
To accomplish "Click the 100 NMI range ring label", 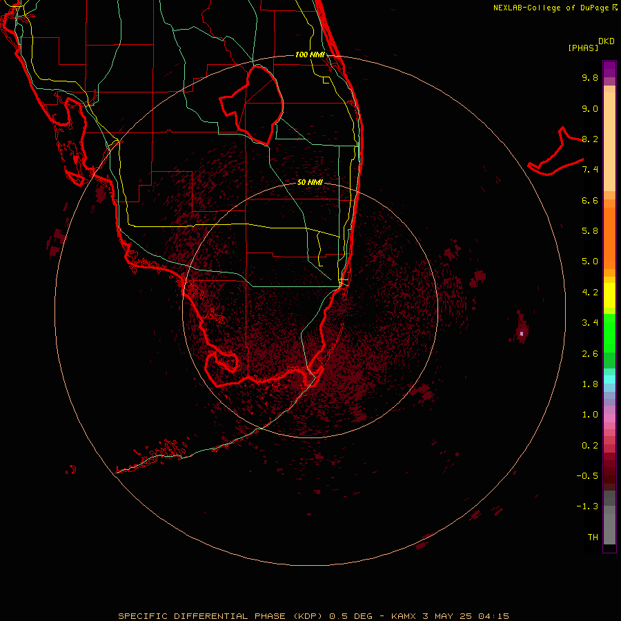I will 310,55.
